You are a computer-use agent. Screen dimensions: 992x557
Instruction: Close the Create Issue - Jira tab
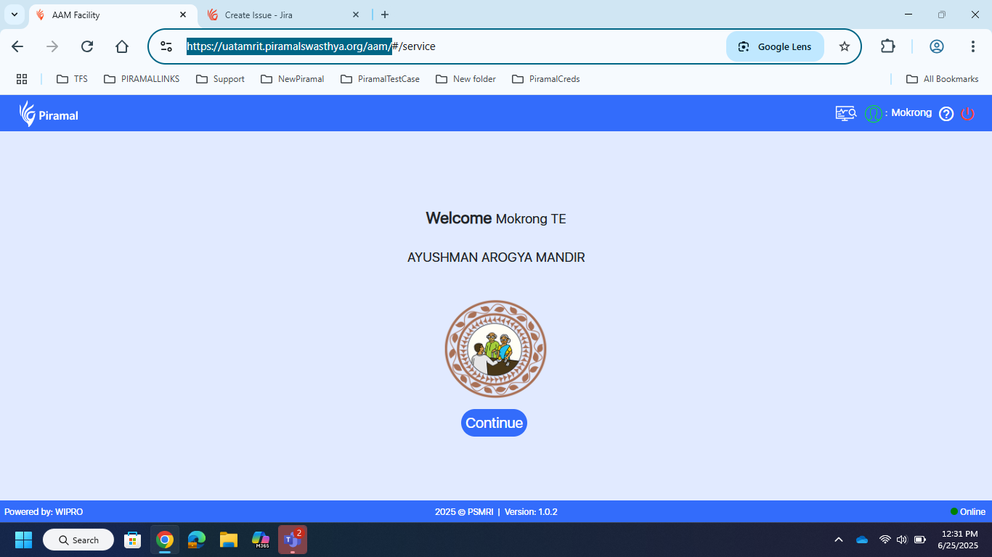point(356,15)
